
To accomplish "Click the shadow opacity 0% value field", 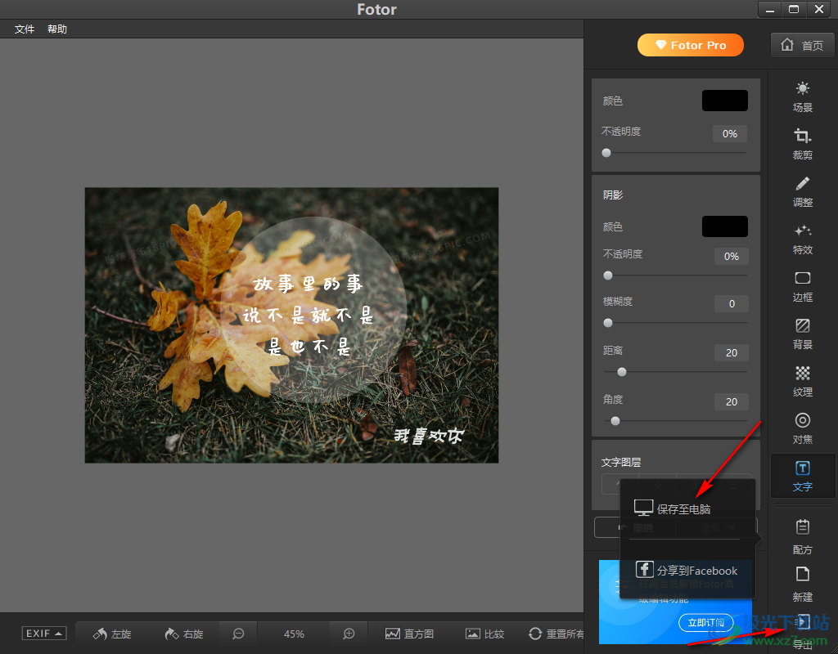I will tap(731, 256).
